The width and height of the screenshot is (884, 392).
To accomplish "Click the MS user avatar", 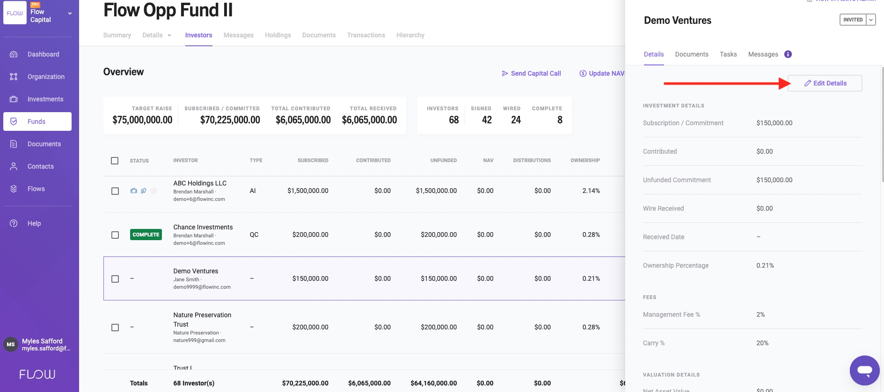I will pyautogui.click(x=11, y=344).
